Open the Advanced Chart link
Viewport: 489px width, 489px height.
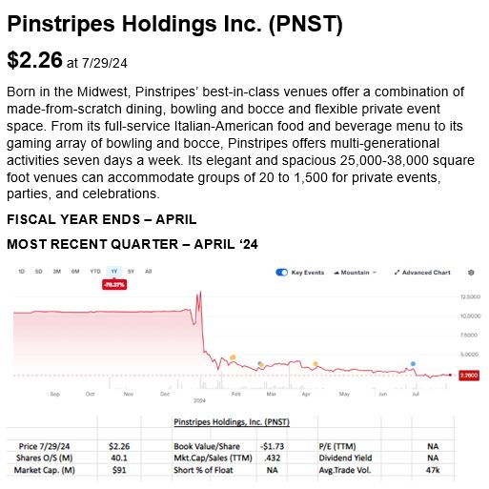pos(422,273)
